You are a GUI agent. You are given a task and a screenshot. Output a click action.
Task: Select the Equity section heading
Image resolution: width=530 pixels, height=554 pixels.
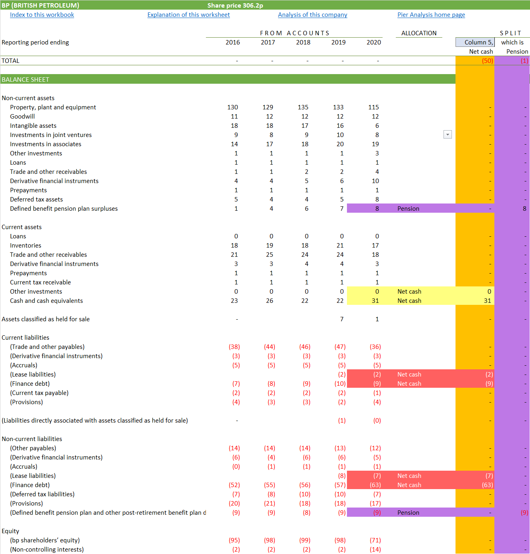pos(10,531)
